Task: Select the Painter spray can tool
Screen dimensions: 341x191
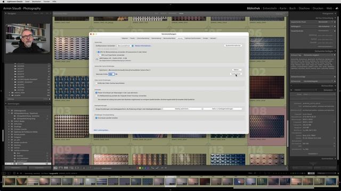Action: (x=84, y=168)
